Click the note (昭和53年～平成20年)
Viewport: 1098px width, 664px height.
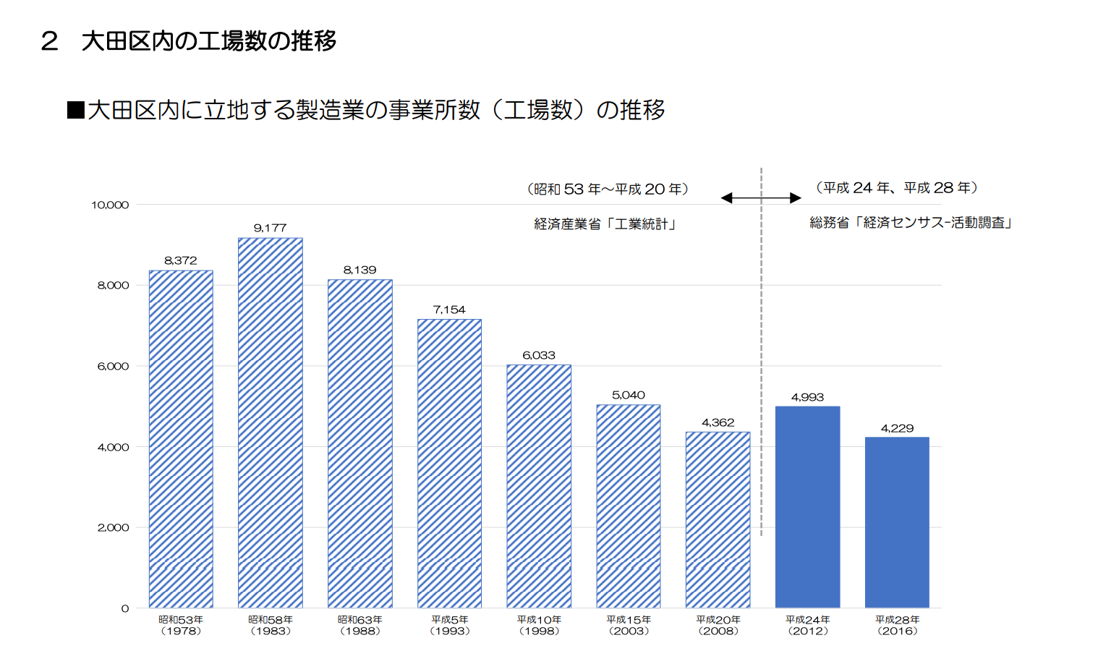pos(608,190)
